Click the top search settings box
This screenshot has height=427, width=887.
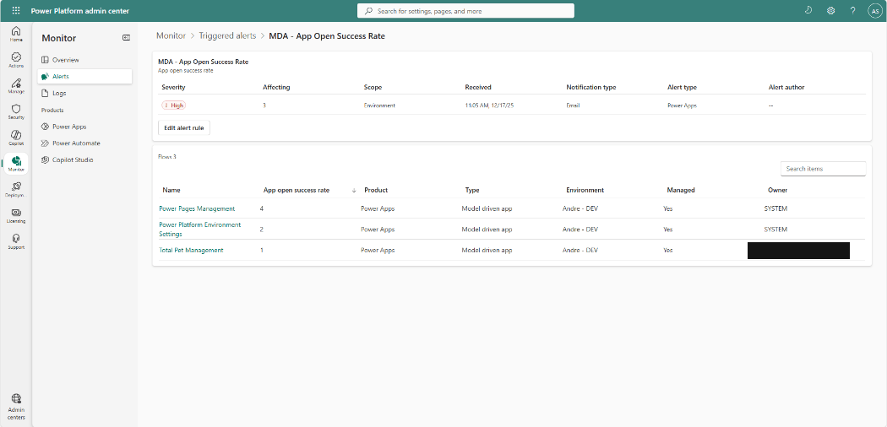click(465, 11)
